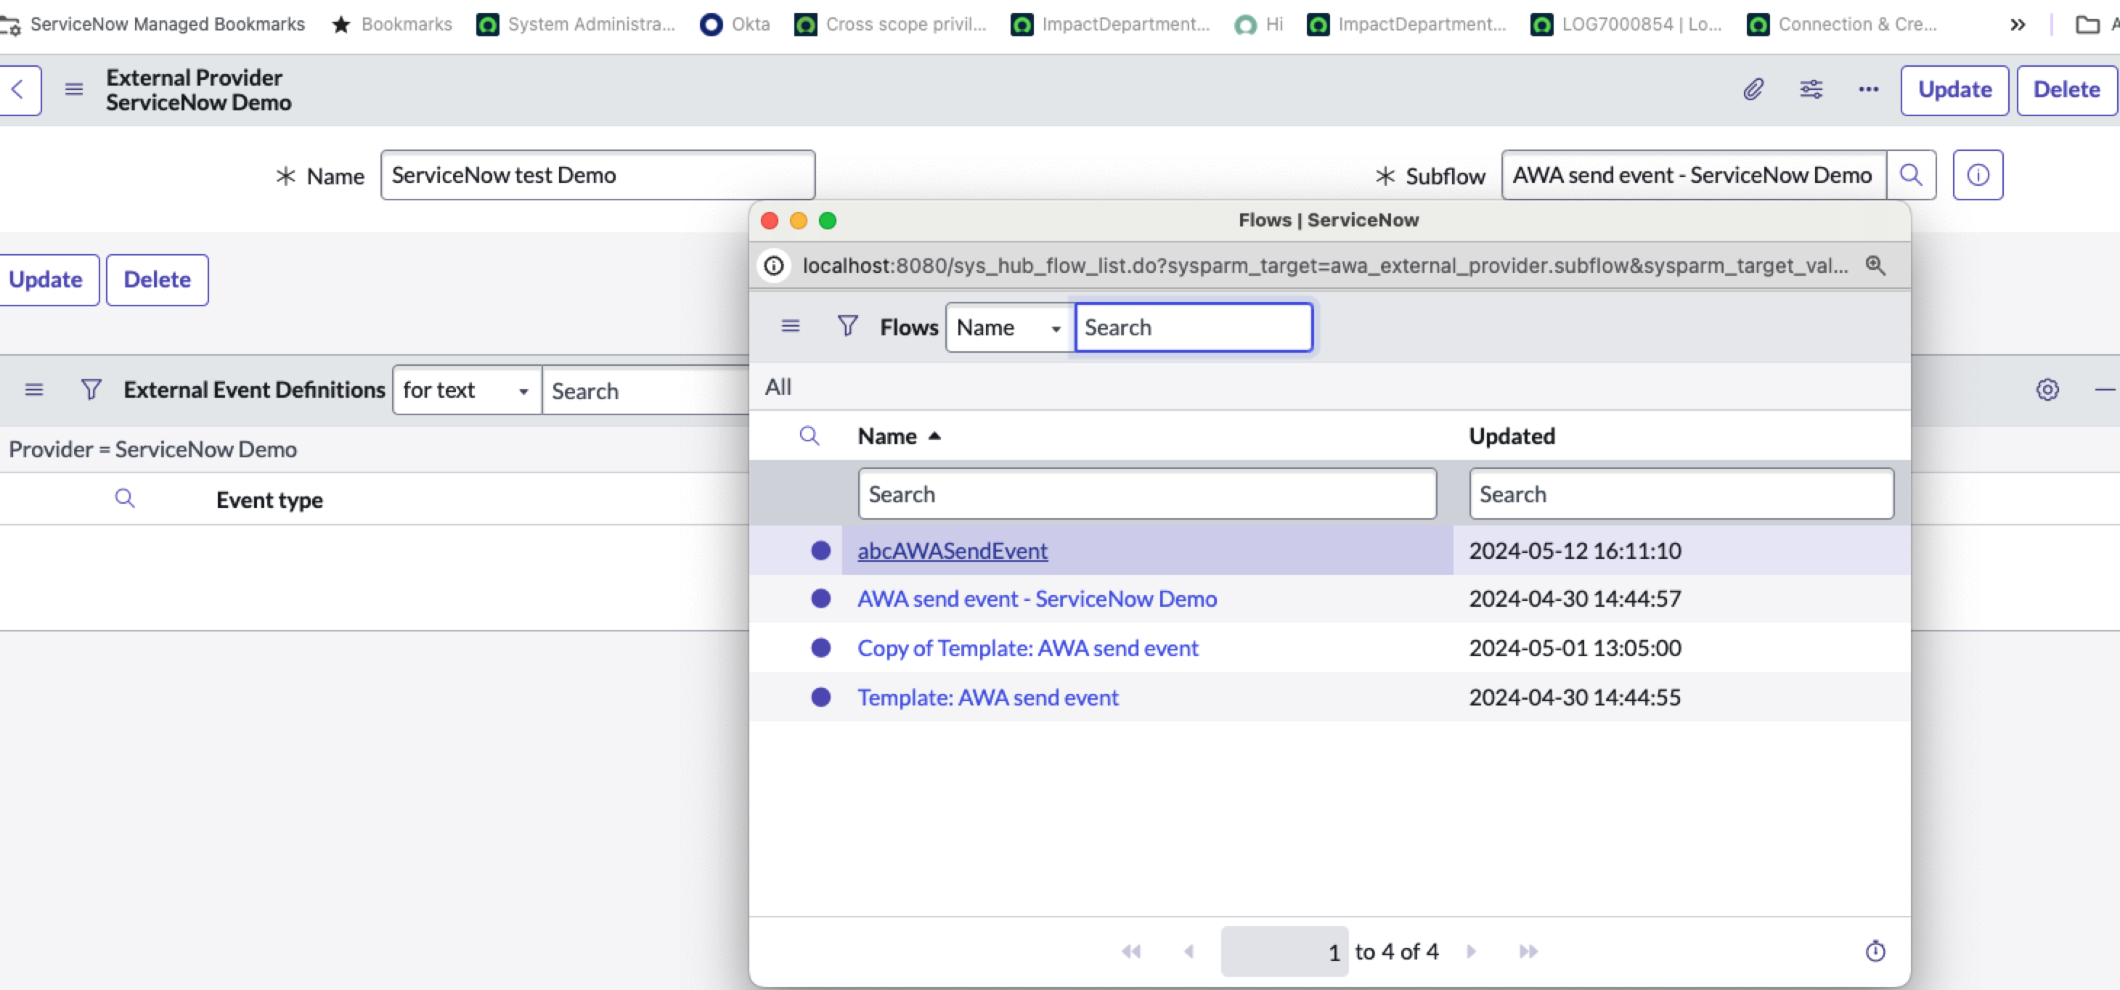
Task: Click the Subflow input field
Action: (1694, 174)
